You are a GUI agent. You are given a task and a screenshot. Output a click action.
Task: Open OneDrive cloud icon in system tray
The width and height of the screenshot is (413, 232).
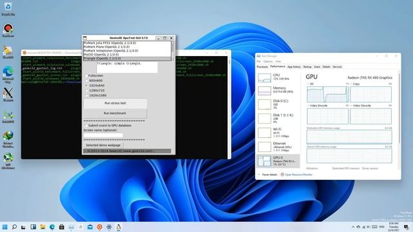pyautogui.click(x=359, y=227)
